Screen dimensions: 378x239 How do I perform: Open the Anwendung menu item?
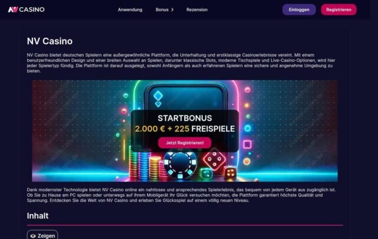pos(130,10)
